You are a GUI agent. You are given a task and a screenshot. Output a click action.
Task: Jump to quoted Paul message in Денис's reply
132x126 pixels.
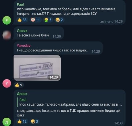70,102
